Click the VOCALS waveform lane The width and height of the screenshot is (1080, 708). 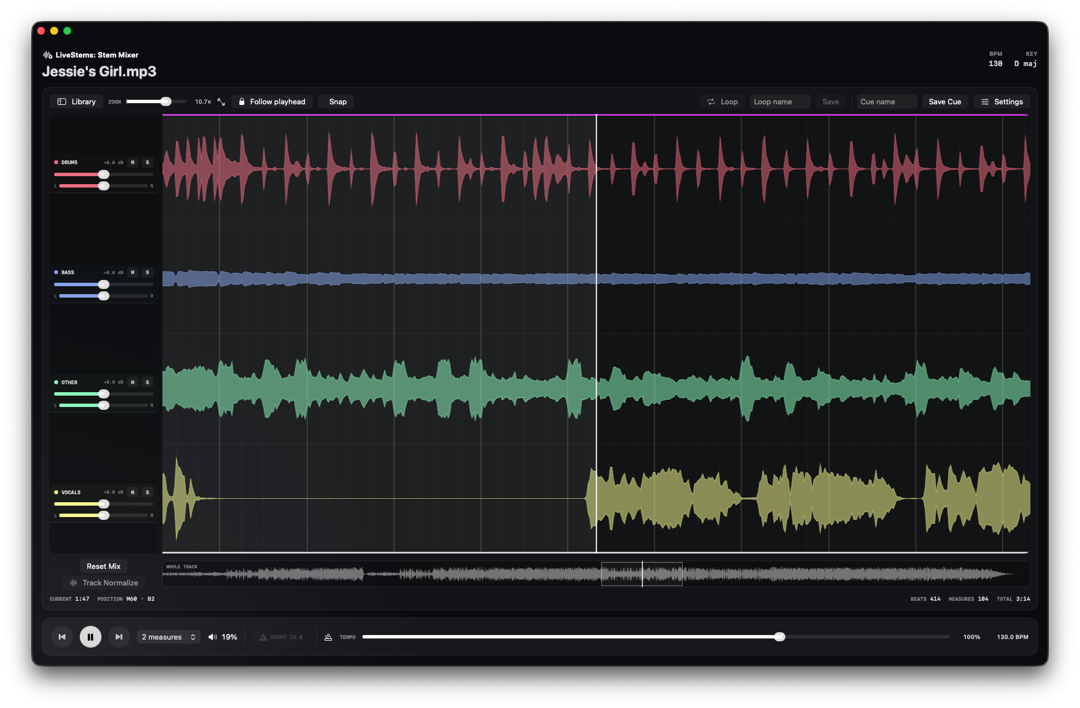coord(596,498)
